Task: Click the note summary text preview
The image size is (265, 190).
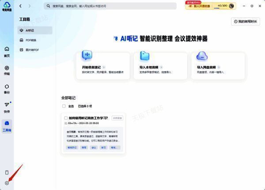Action: (93, 136)
